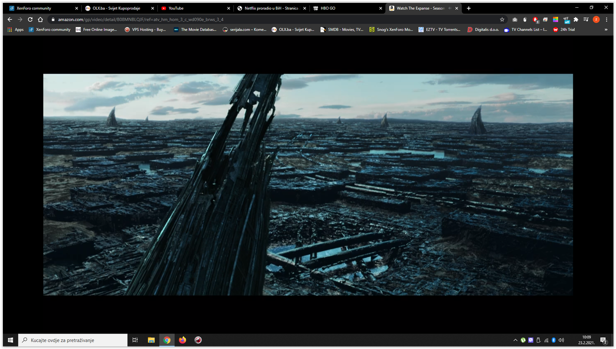This screenshot has height=349, width=616.
Task: Click The Expanse video frame
Action: click(x=308, y=184)
